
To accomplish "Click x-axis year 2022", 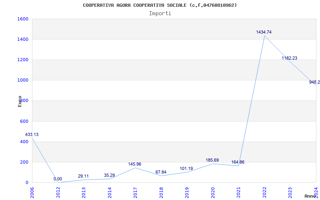I will 265,193.
